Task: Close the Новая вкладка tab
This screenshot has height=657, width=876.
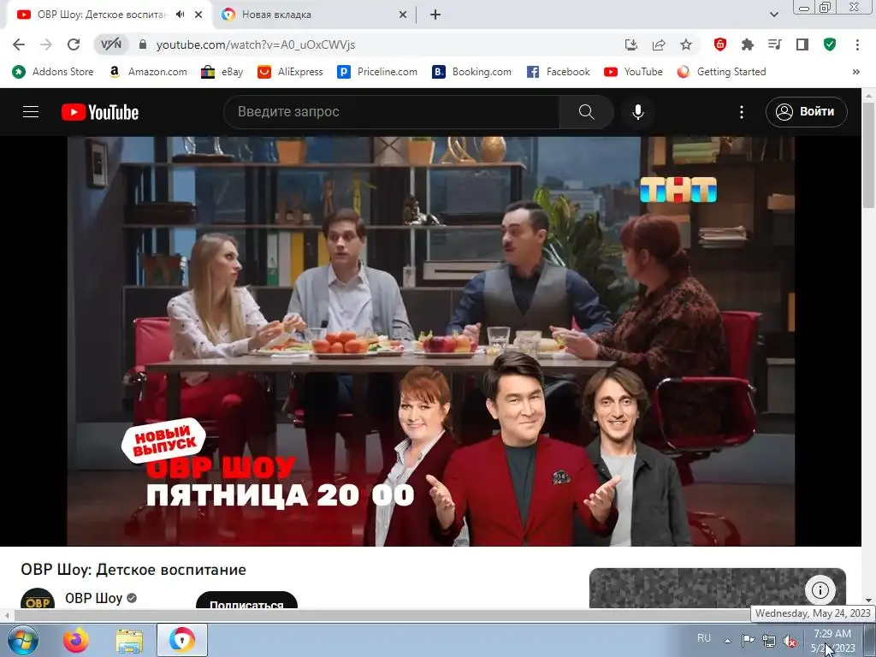Action: coord(403,15)
